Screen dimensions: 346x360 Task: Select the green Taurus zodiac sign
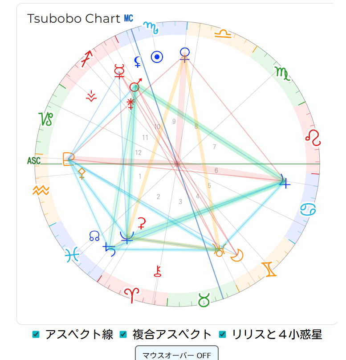[x=204, y=299]
